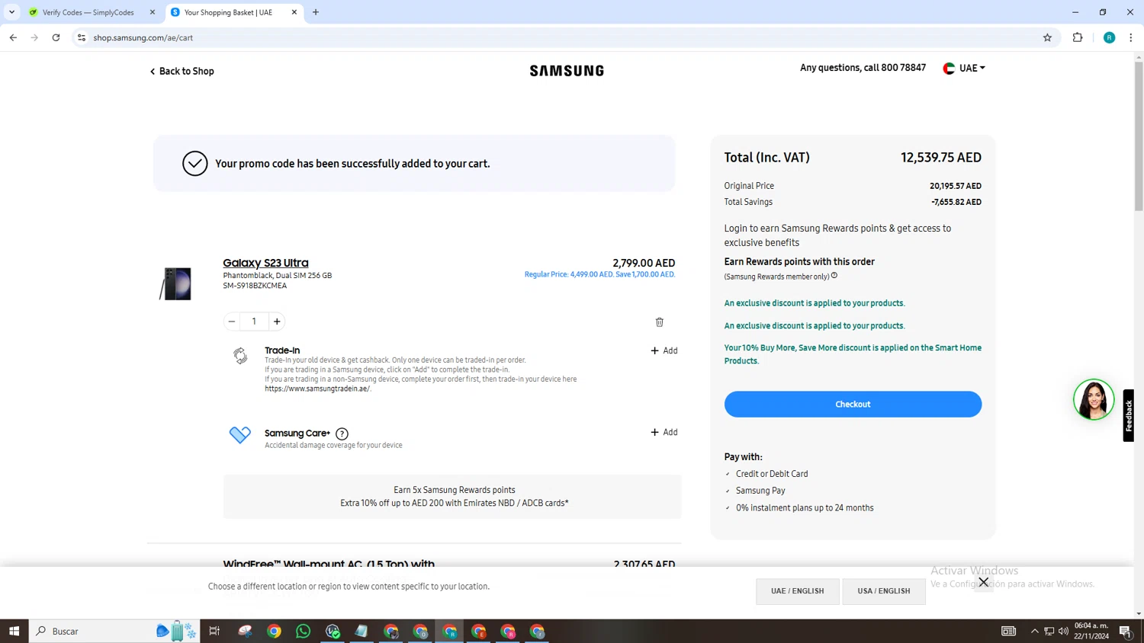Click the promo code success message

click(352, 164)
